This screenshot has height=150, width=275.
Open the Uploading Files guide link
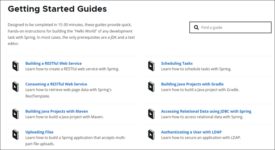click(39, 132)
